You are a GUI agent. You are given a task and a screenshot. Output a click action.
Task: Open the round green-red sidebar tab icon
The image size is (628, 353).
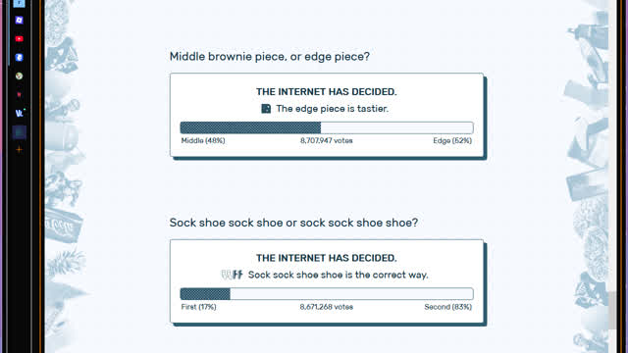point(19,76)
